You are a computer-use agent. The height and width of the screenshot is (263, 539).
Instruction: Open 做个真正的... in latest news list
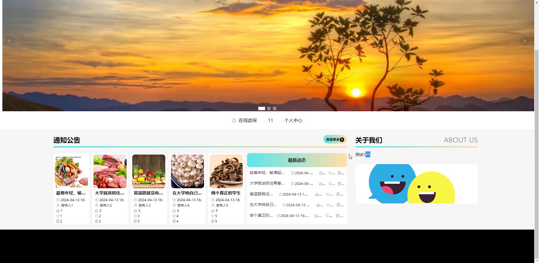(x=261, y=215)
